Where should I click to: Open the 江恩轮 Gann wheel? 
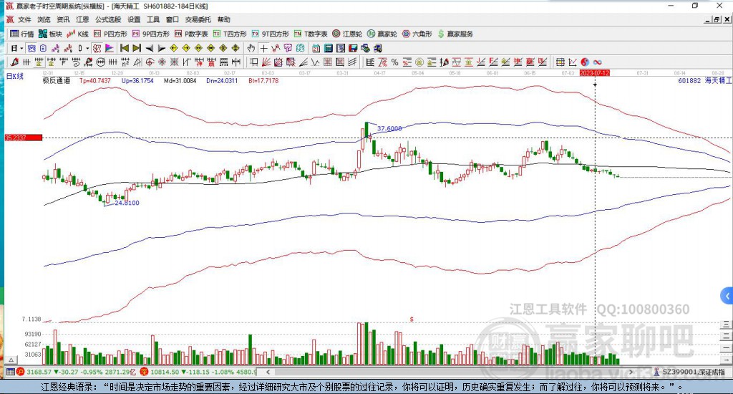(x=347, y=34)
